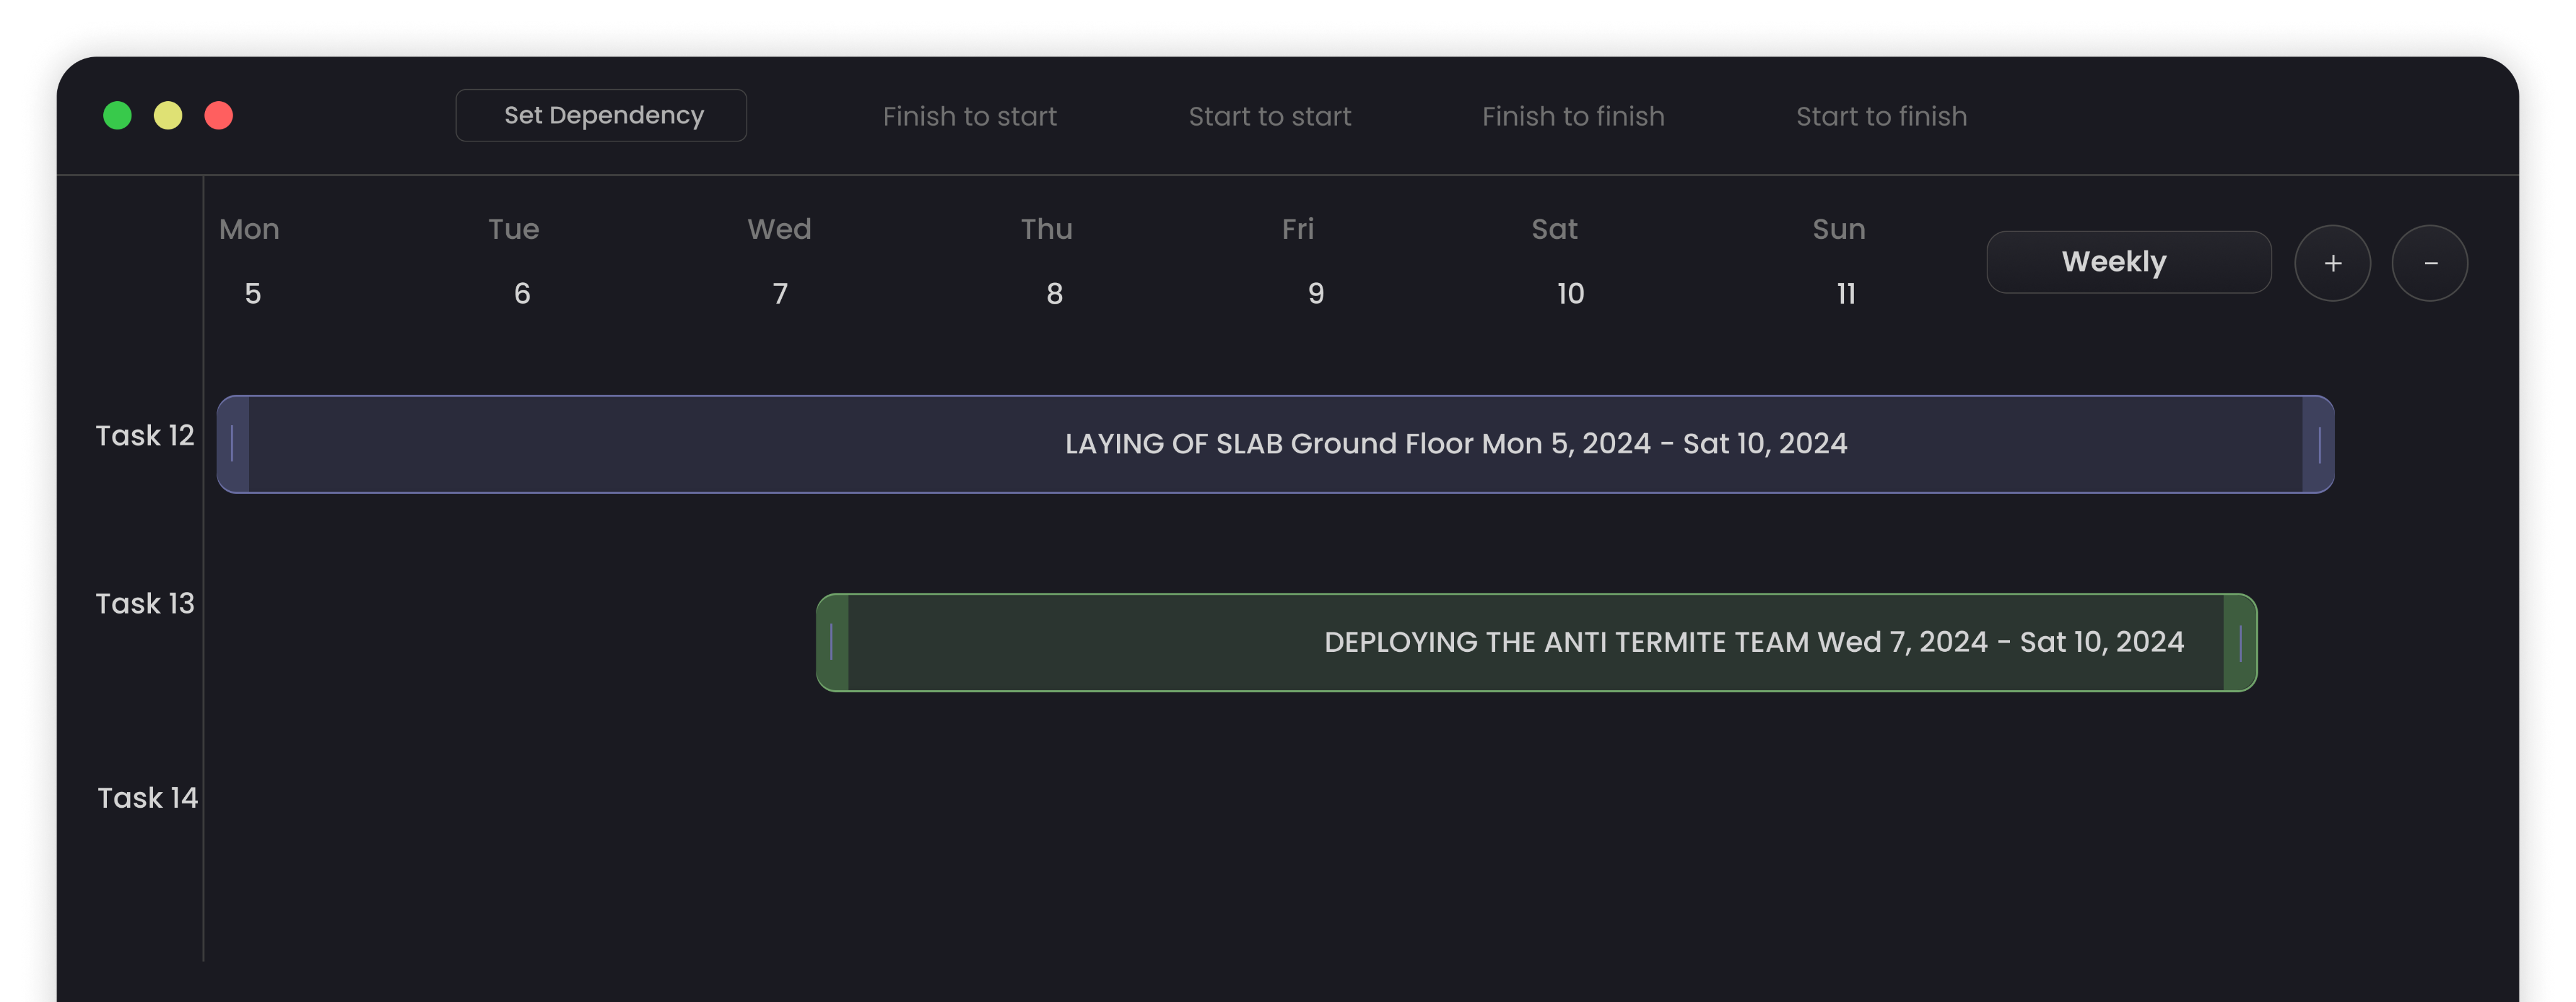This screenshot has width=2576, height=1002.
Task: Select the DEPLOYING THE ANTI TERMITE TEAM bar
Action: pos(1550,643)
